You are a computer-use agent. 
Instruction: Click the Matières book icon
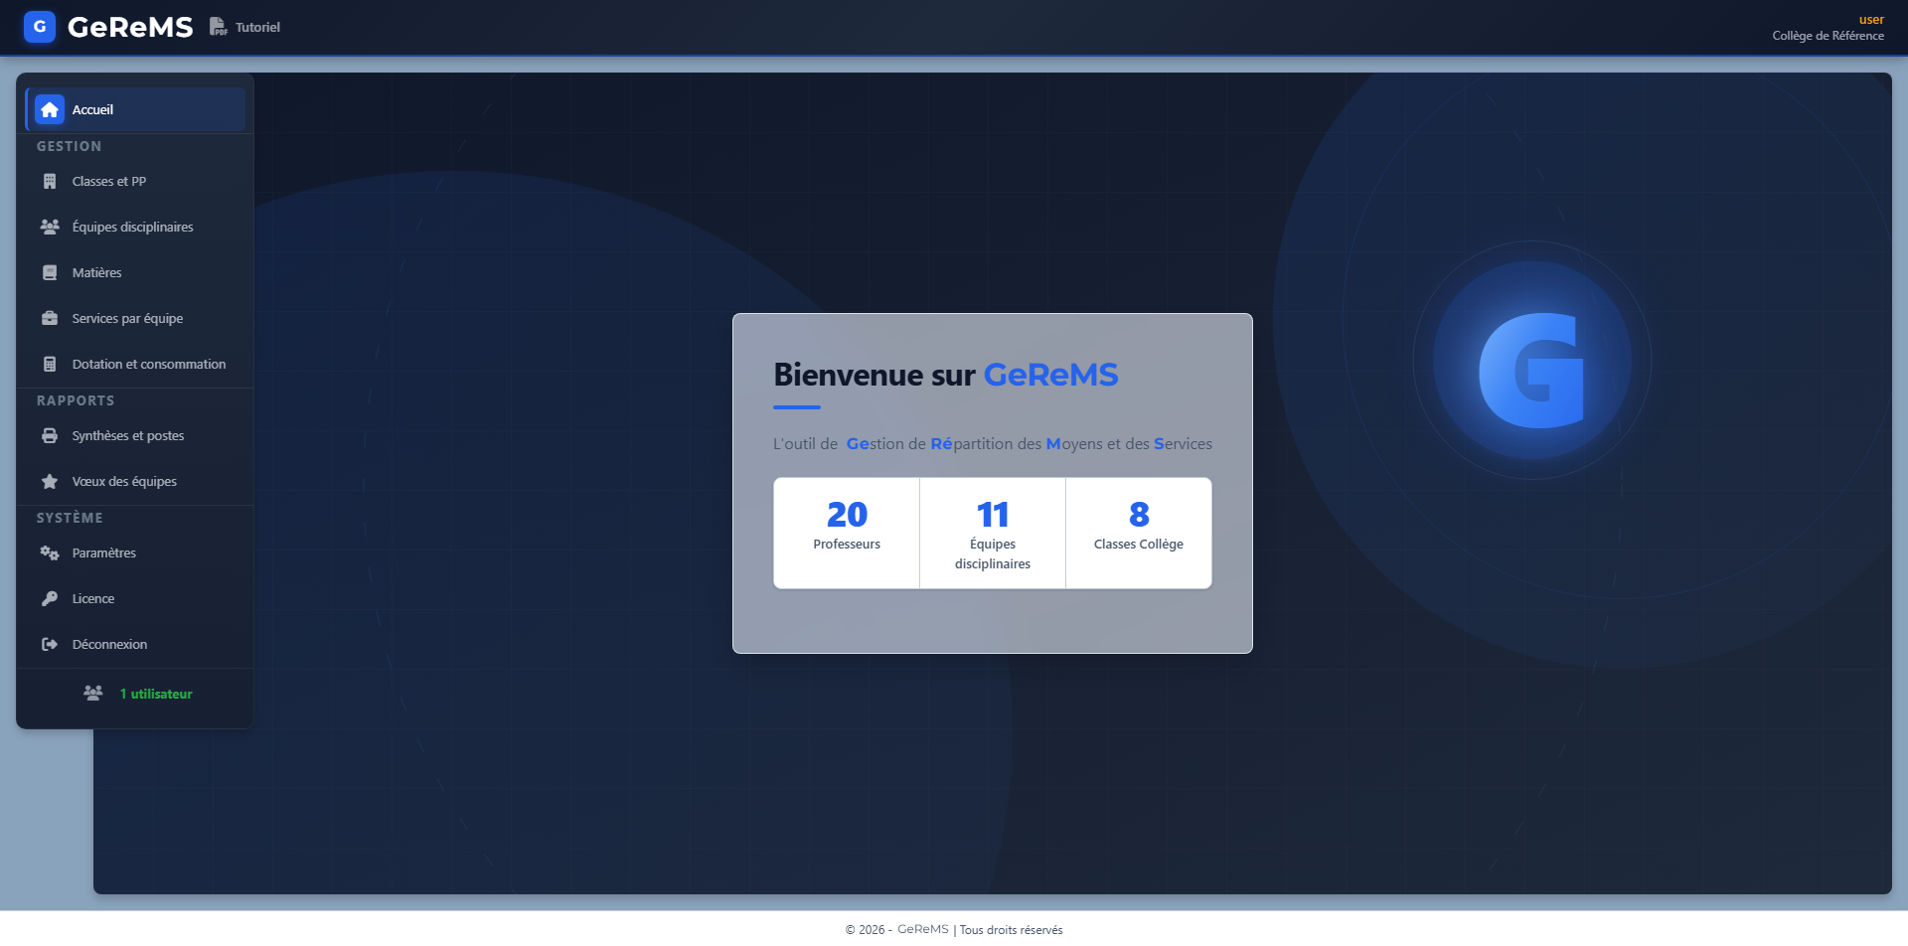(x=50, y=272)
